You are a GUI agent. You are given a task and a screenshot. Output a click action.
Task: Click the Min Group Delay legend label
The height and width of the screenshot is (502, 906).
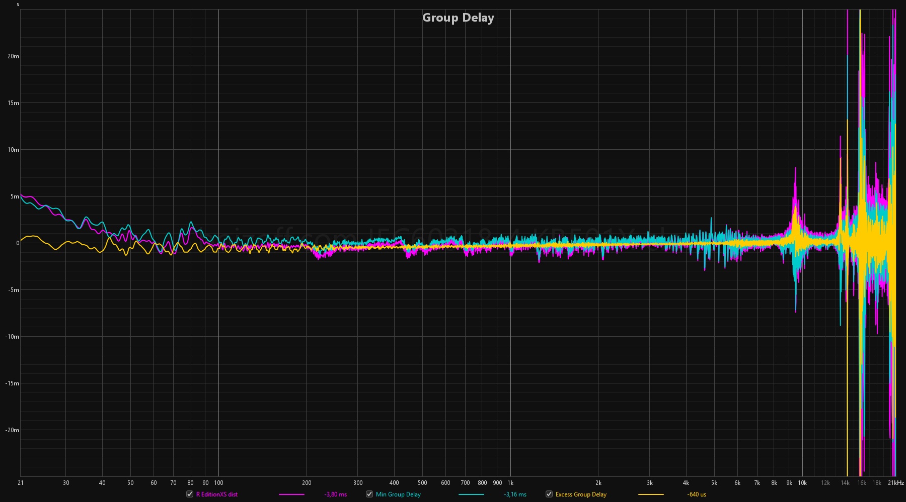398,494
